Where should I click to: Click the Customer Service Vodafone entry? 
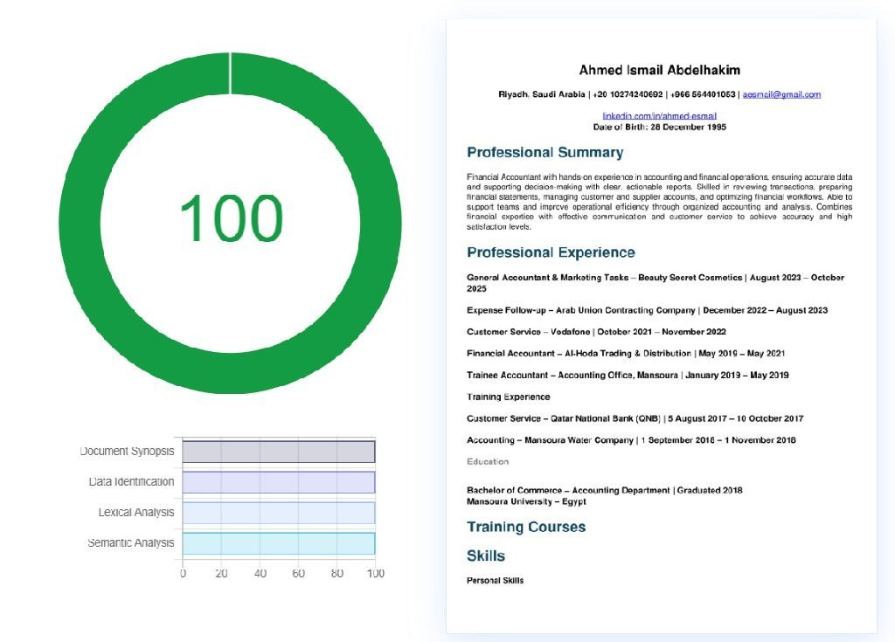point(596,332)
